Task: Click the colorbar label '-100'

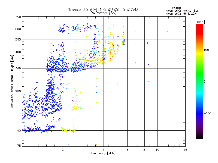Action: coord(207,113)
